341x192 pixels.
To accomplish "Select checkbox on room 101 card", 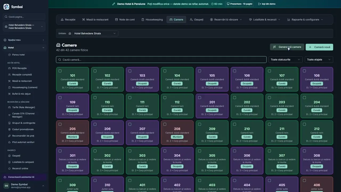I will (x=60, y=71).
